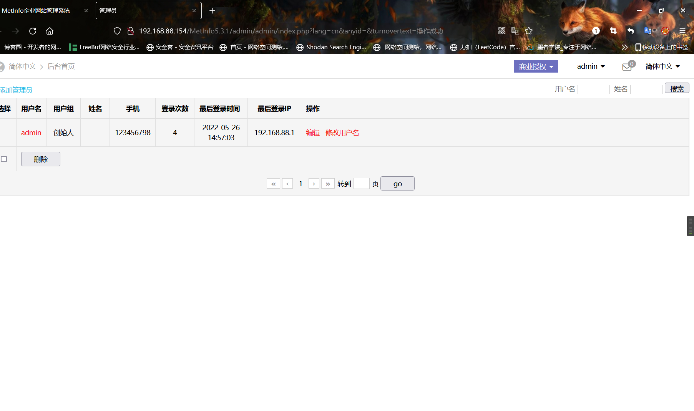Open the 简体中文 language dropdown at top right
Screen dimensions: 694x411
click(x=662, y=66)
